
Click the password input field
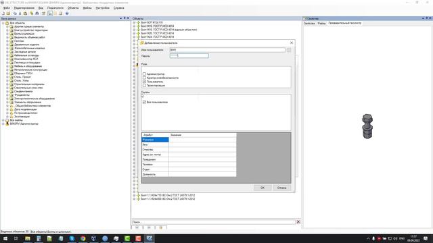pyautogui.click(x=189, y=55)
